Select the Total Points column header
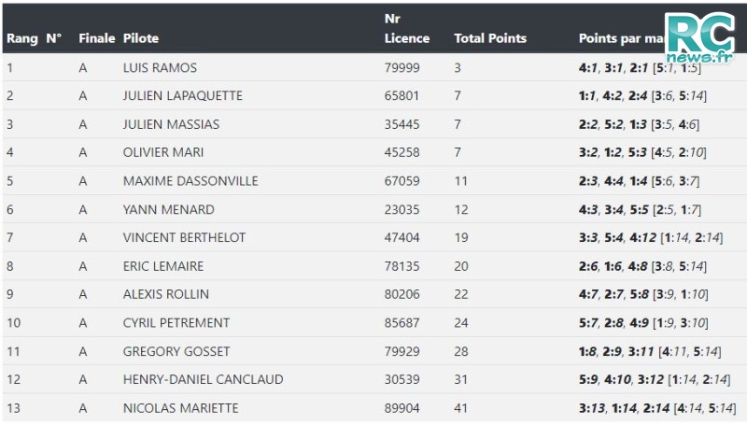Viewport: 747px width, 424px height. point(489,38)
